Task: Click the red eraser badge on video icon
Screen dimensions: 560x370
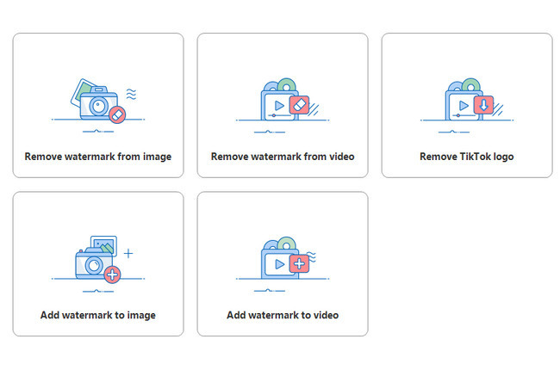Action: (x=298, y=104)
